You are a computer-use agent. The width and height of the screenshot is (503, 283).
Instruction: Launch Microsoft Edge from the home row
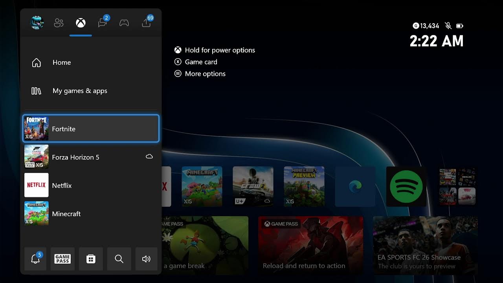click(x=355, y=186)
